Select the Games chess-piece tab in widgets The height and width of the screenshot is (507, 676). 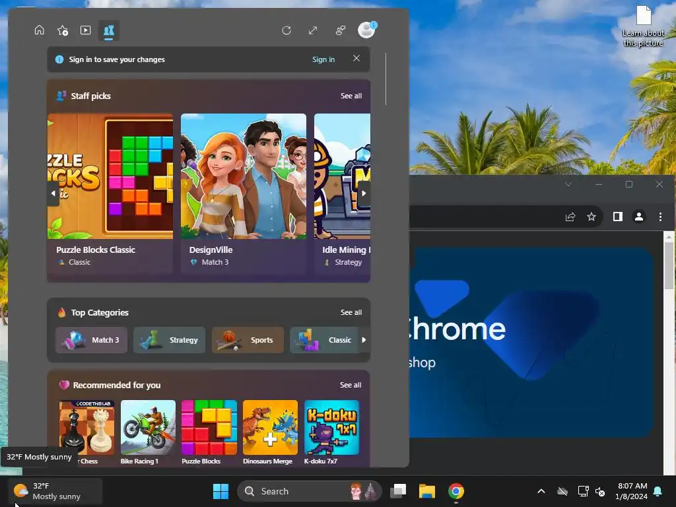point(109,30)
